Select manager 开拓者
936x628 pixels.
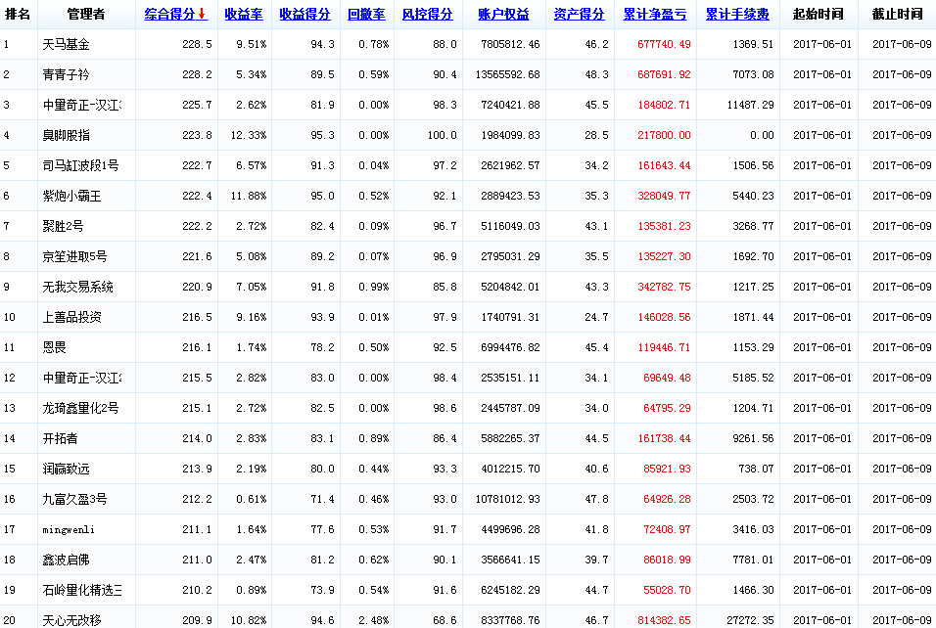[x=60, y=438]
